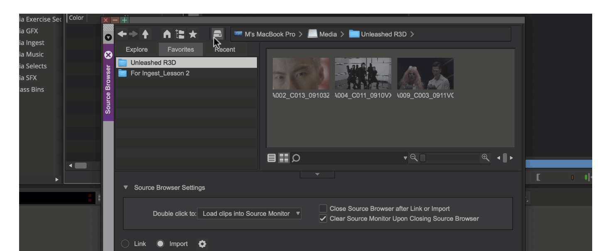Select the A002_C013 close-up face clip thumbnail
The image size is (598, 251).
coord(301,74)
